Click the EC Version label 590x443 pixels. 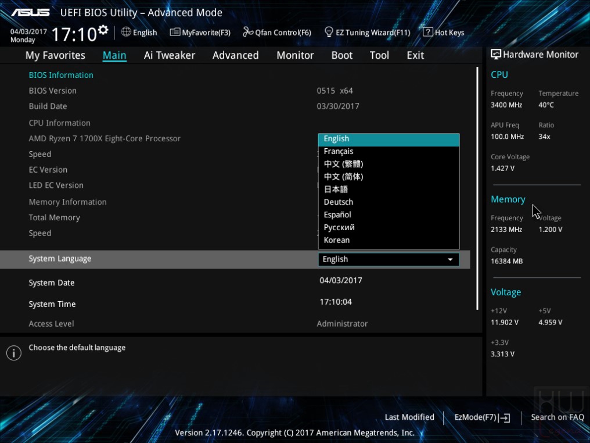point(48,170)
